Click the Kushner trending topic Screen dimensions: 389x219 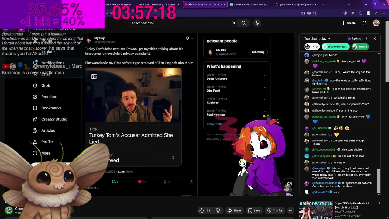pyautogui.click(x=212, y=103)
